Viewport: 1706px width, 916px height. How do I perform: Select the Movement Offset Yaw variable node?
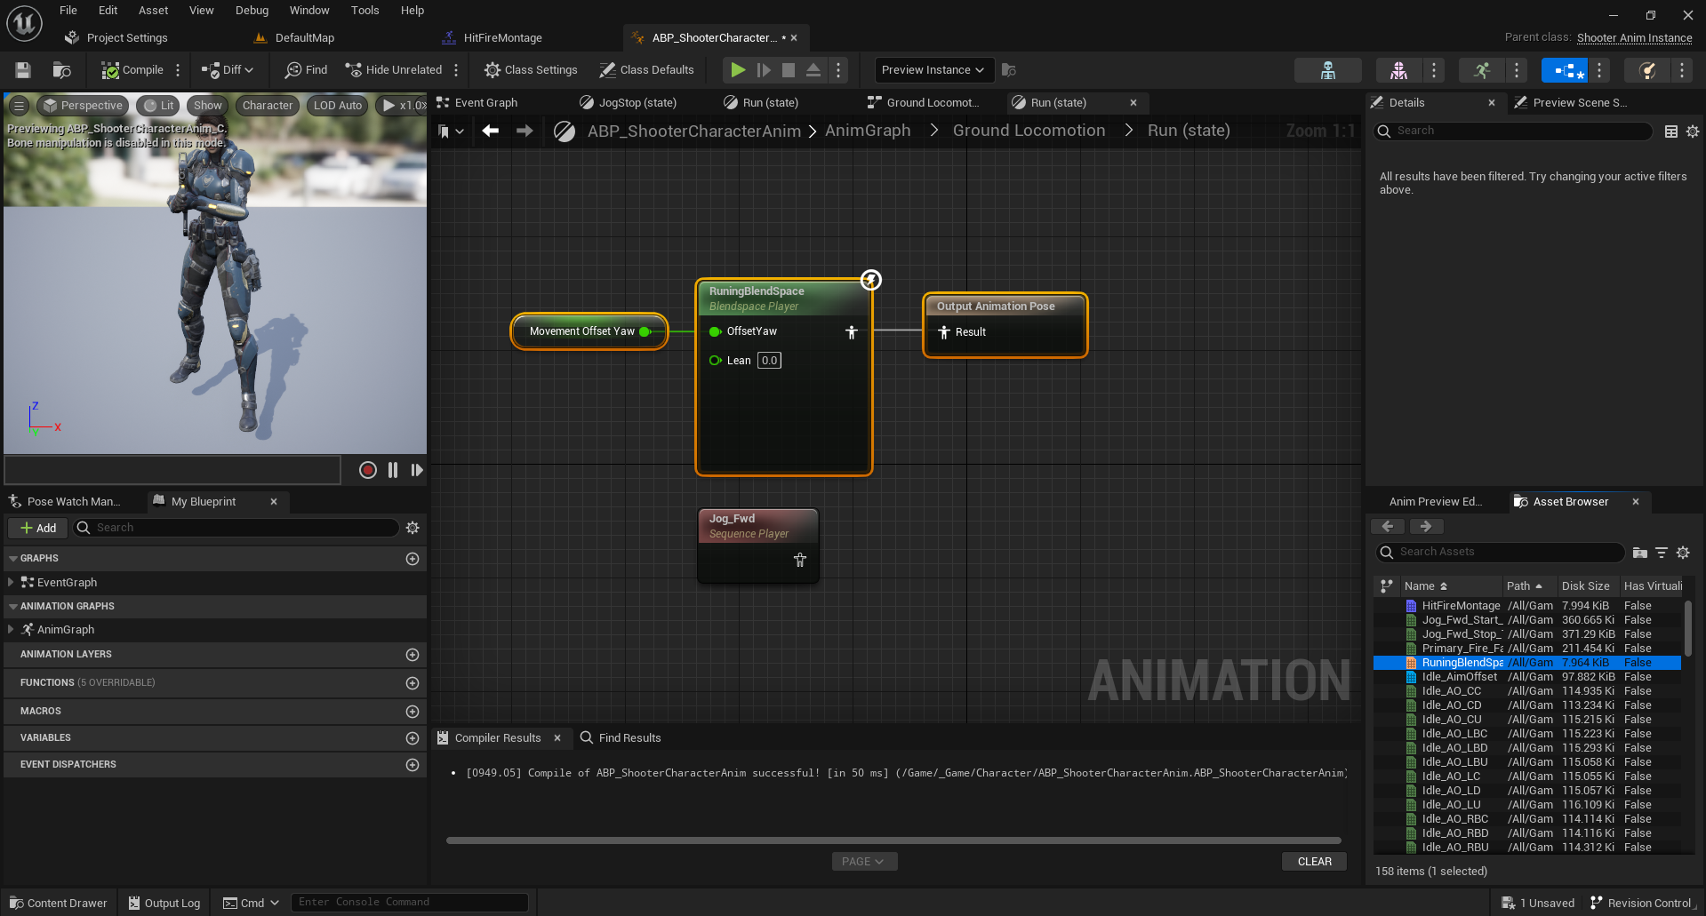[589, 331]
